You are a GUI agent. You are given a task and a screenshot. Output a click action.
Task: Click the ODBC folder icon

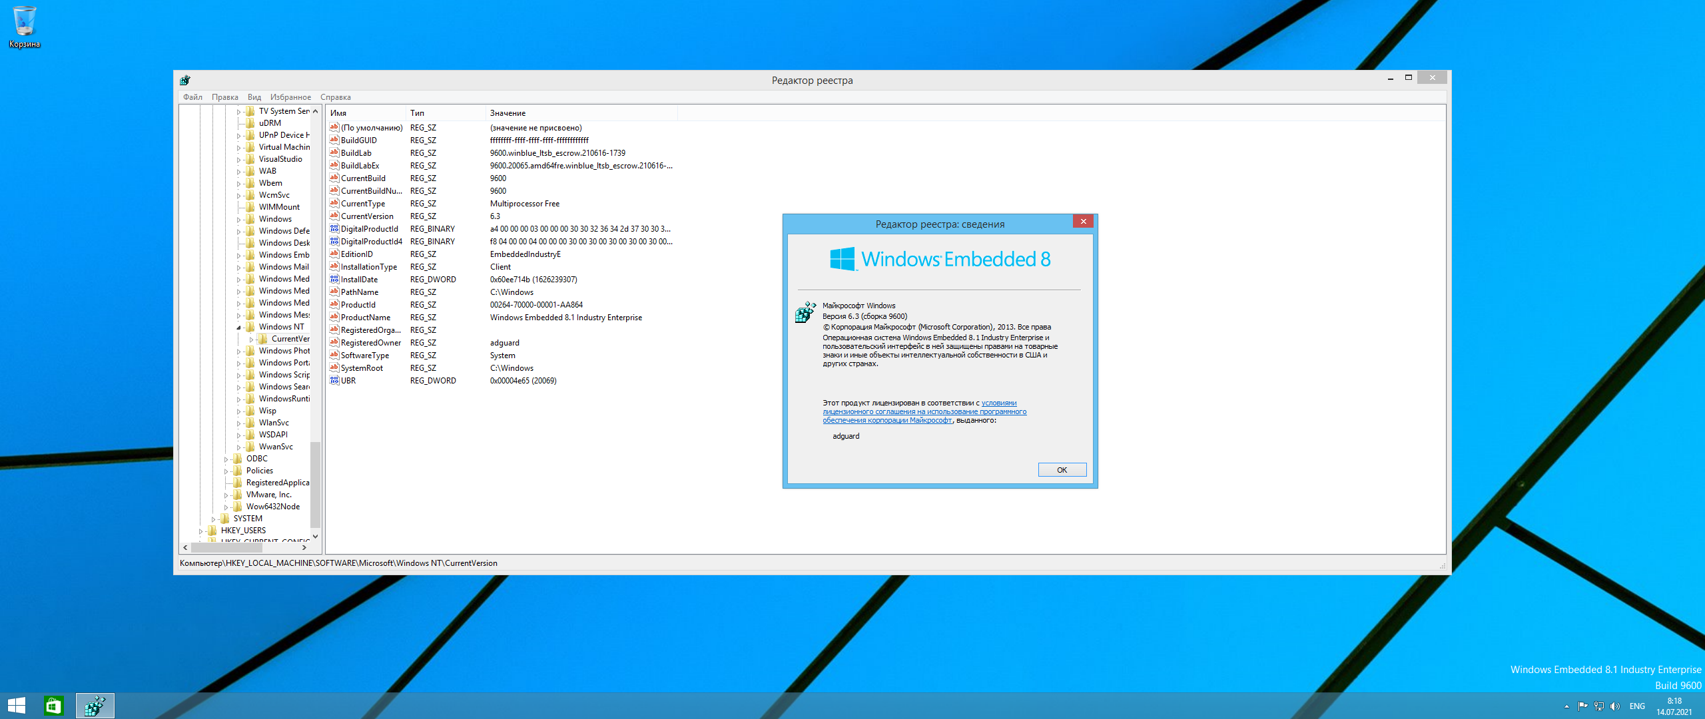click(x=238, y=459)
